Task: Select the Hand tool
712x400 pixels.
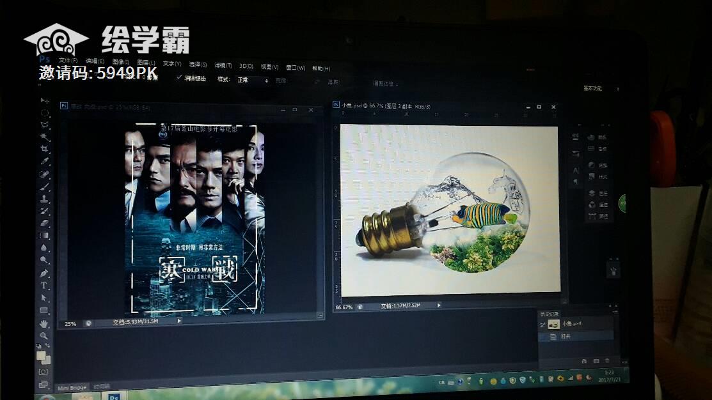Action: pyautogui.click(x=44, y=323)
